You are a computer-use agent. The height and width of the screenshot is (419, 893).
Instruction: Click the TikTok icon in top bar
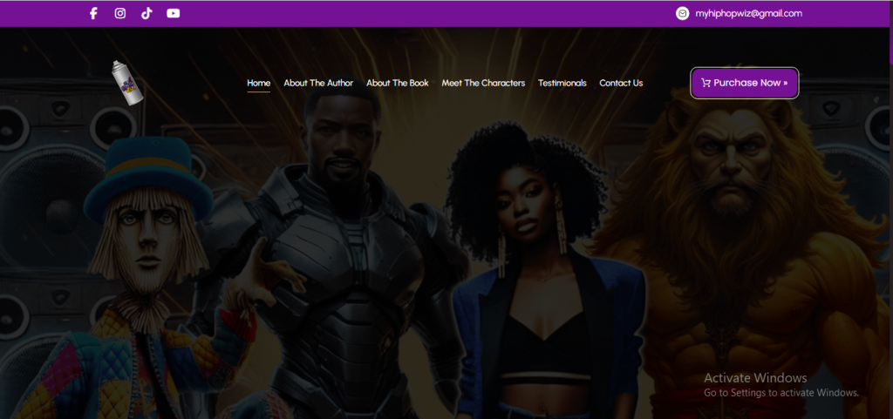tap(147, 13)
